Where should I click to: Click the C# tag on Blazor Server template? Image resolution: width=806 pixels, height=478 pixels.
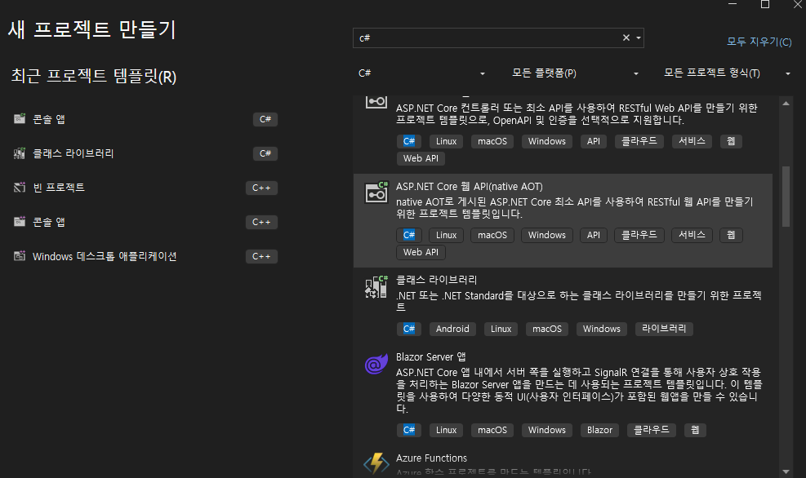coord(408,430)
